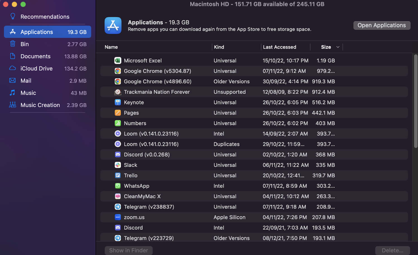Select the WhatsApp icon in list
This screenshot has width=418, height=255.
click(x=118, y=186)
